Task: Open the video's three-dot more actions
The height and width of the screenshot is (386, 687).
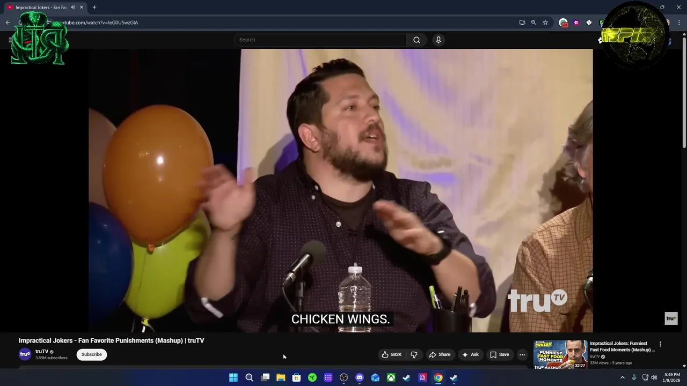Action: tap(522, 354)
